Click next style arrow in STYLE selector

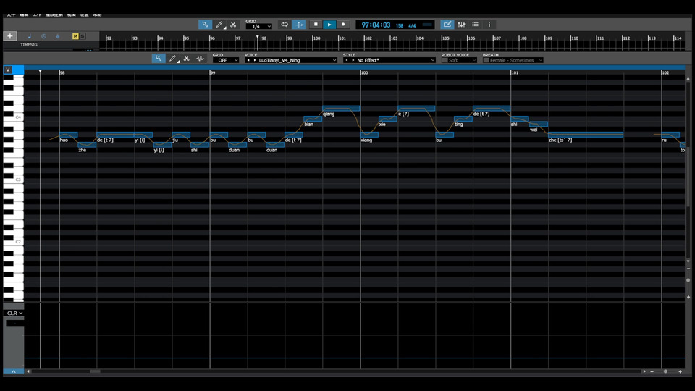pos(353,60)
